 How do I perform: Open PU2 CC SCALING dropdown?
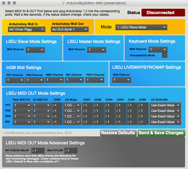pyautogui.click(x=165, y=111)
